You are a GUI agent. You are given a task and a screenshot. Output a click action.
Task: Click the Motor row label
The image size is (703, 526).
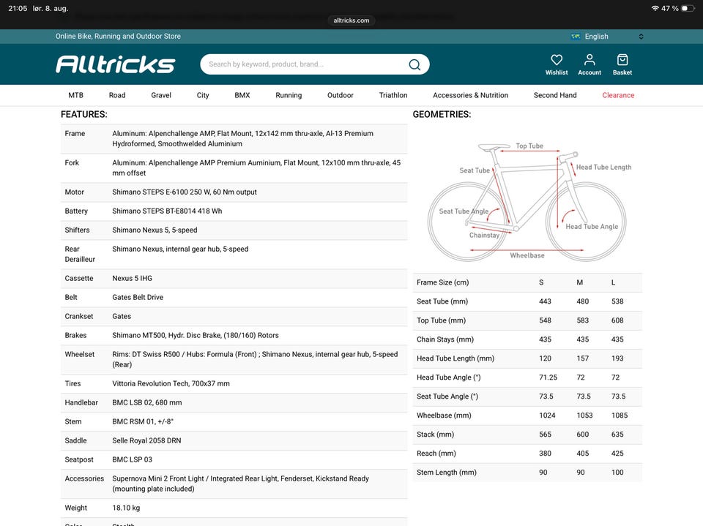pyautogui.click(x=74, y=192)
